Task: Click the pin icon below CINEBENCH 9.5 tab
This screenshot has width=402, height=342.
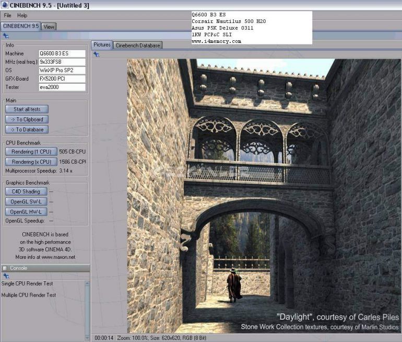Action: [6, 36]
